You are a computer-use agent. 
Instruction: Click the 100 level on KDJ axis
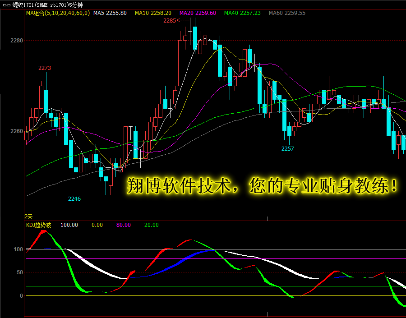pos(18,249)
